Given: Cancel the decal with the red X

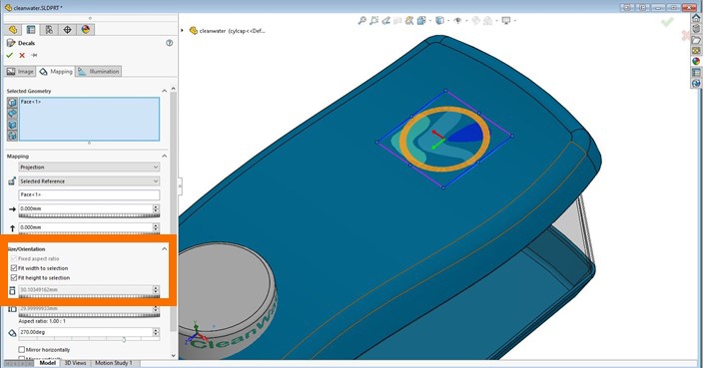Looking at the screenshot, I should pyautogui.click(x=22, y=55).
